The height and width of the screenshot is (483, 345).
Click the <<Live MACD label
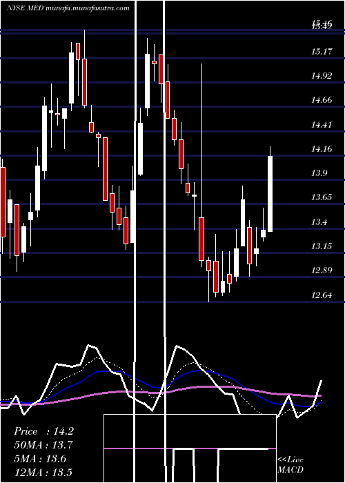[x=290, y=464]
